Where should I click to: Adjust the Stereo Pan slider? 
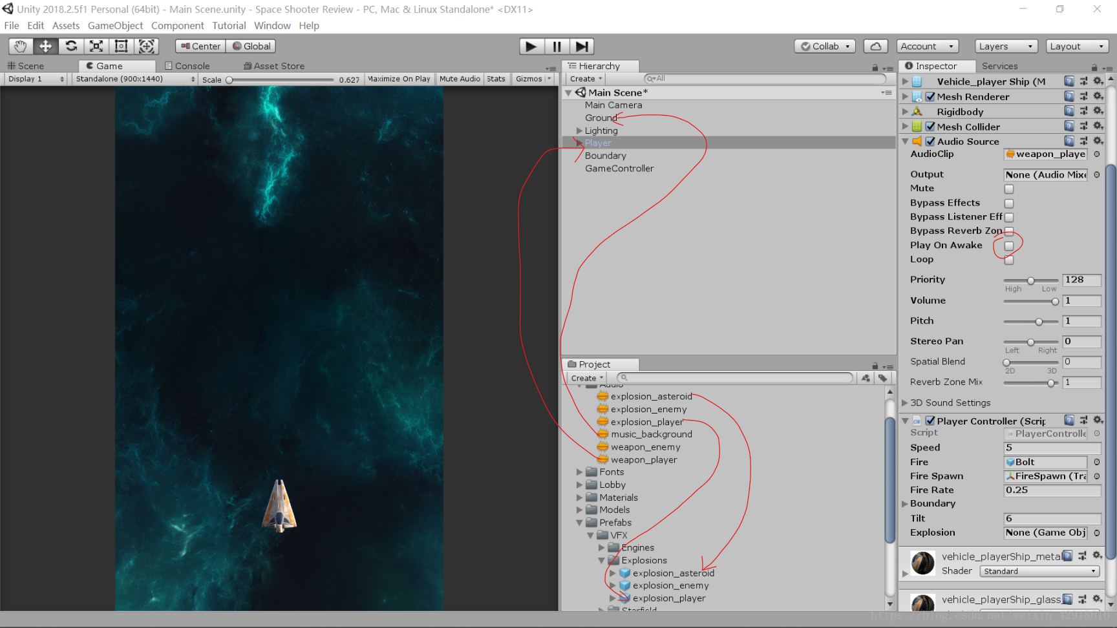point(1030,342)
